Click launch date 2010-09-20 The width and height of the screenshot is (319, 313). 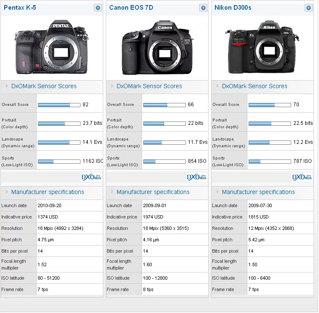click(x=49, y=206)
